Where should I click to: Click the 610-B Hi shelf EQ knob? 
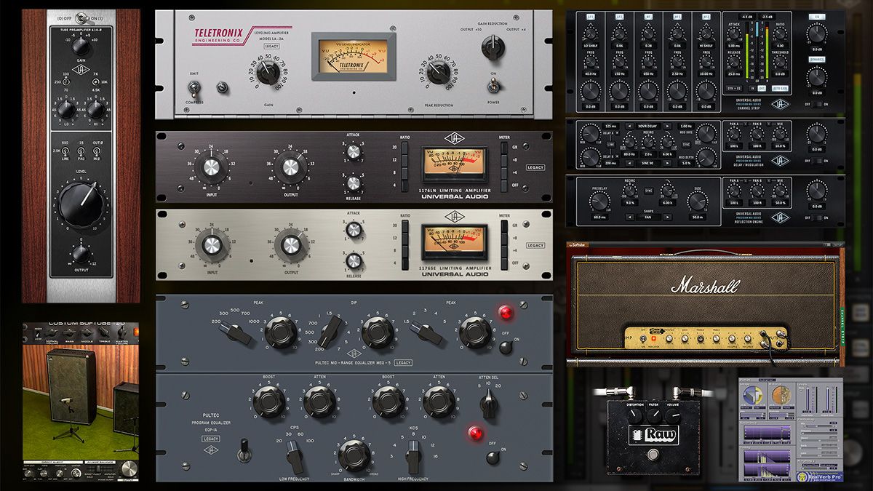coord(95,110)
